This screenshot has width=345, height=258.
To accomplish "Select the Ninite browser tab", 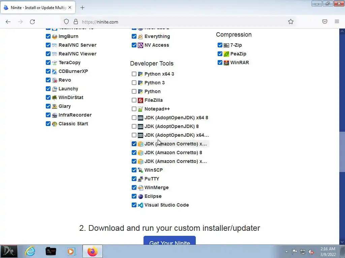I will coord(38,7).
